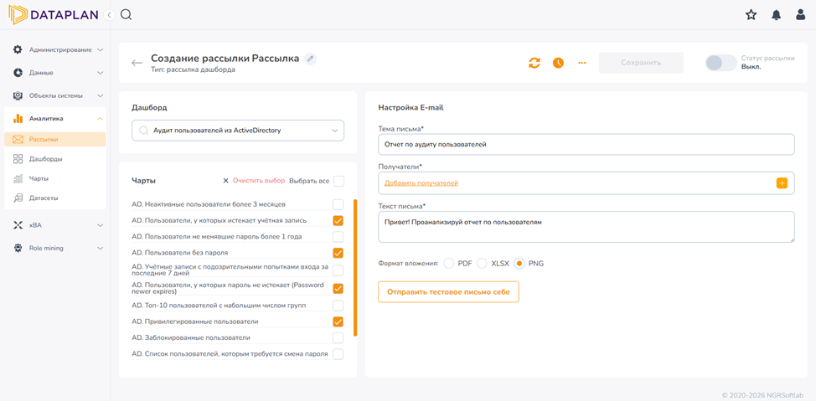Viewport: 816px width, 401px height.
Task: Click 'Отправить тестовое письмо себе' button
Action: (x=448, y=292)
